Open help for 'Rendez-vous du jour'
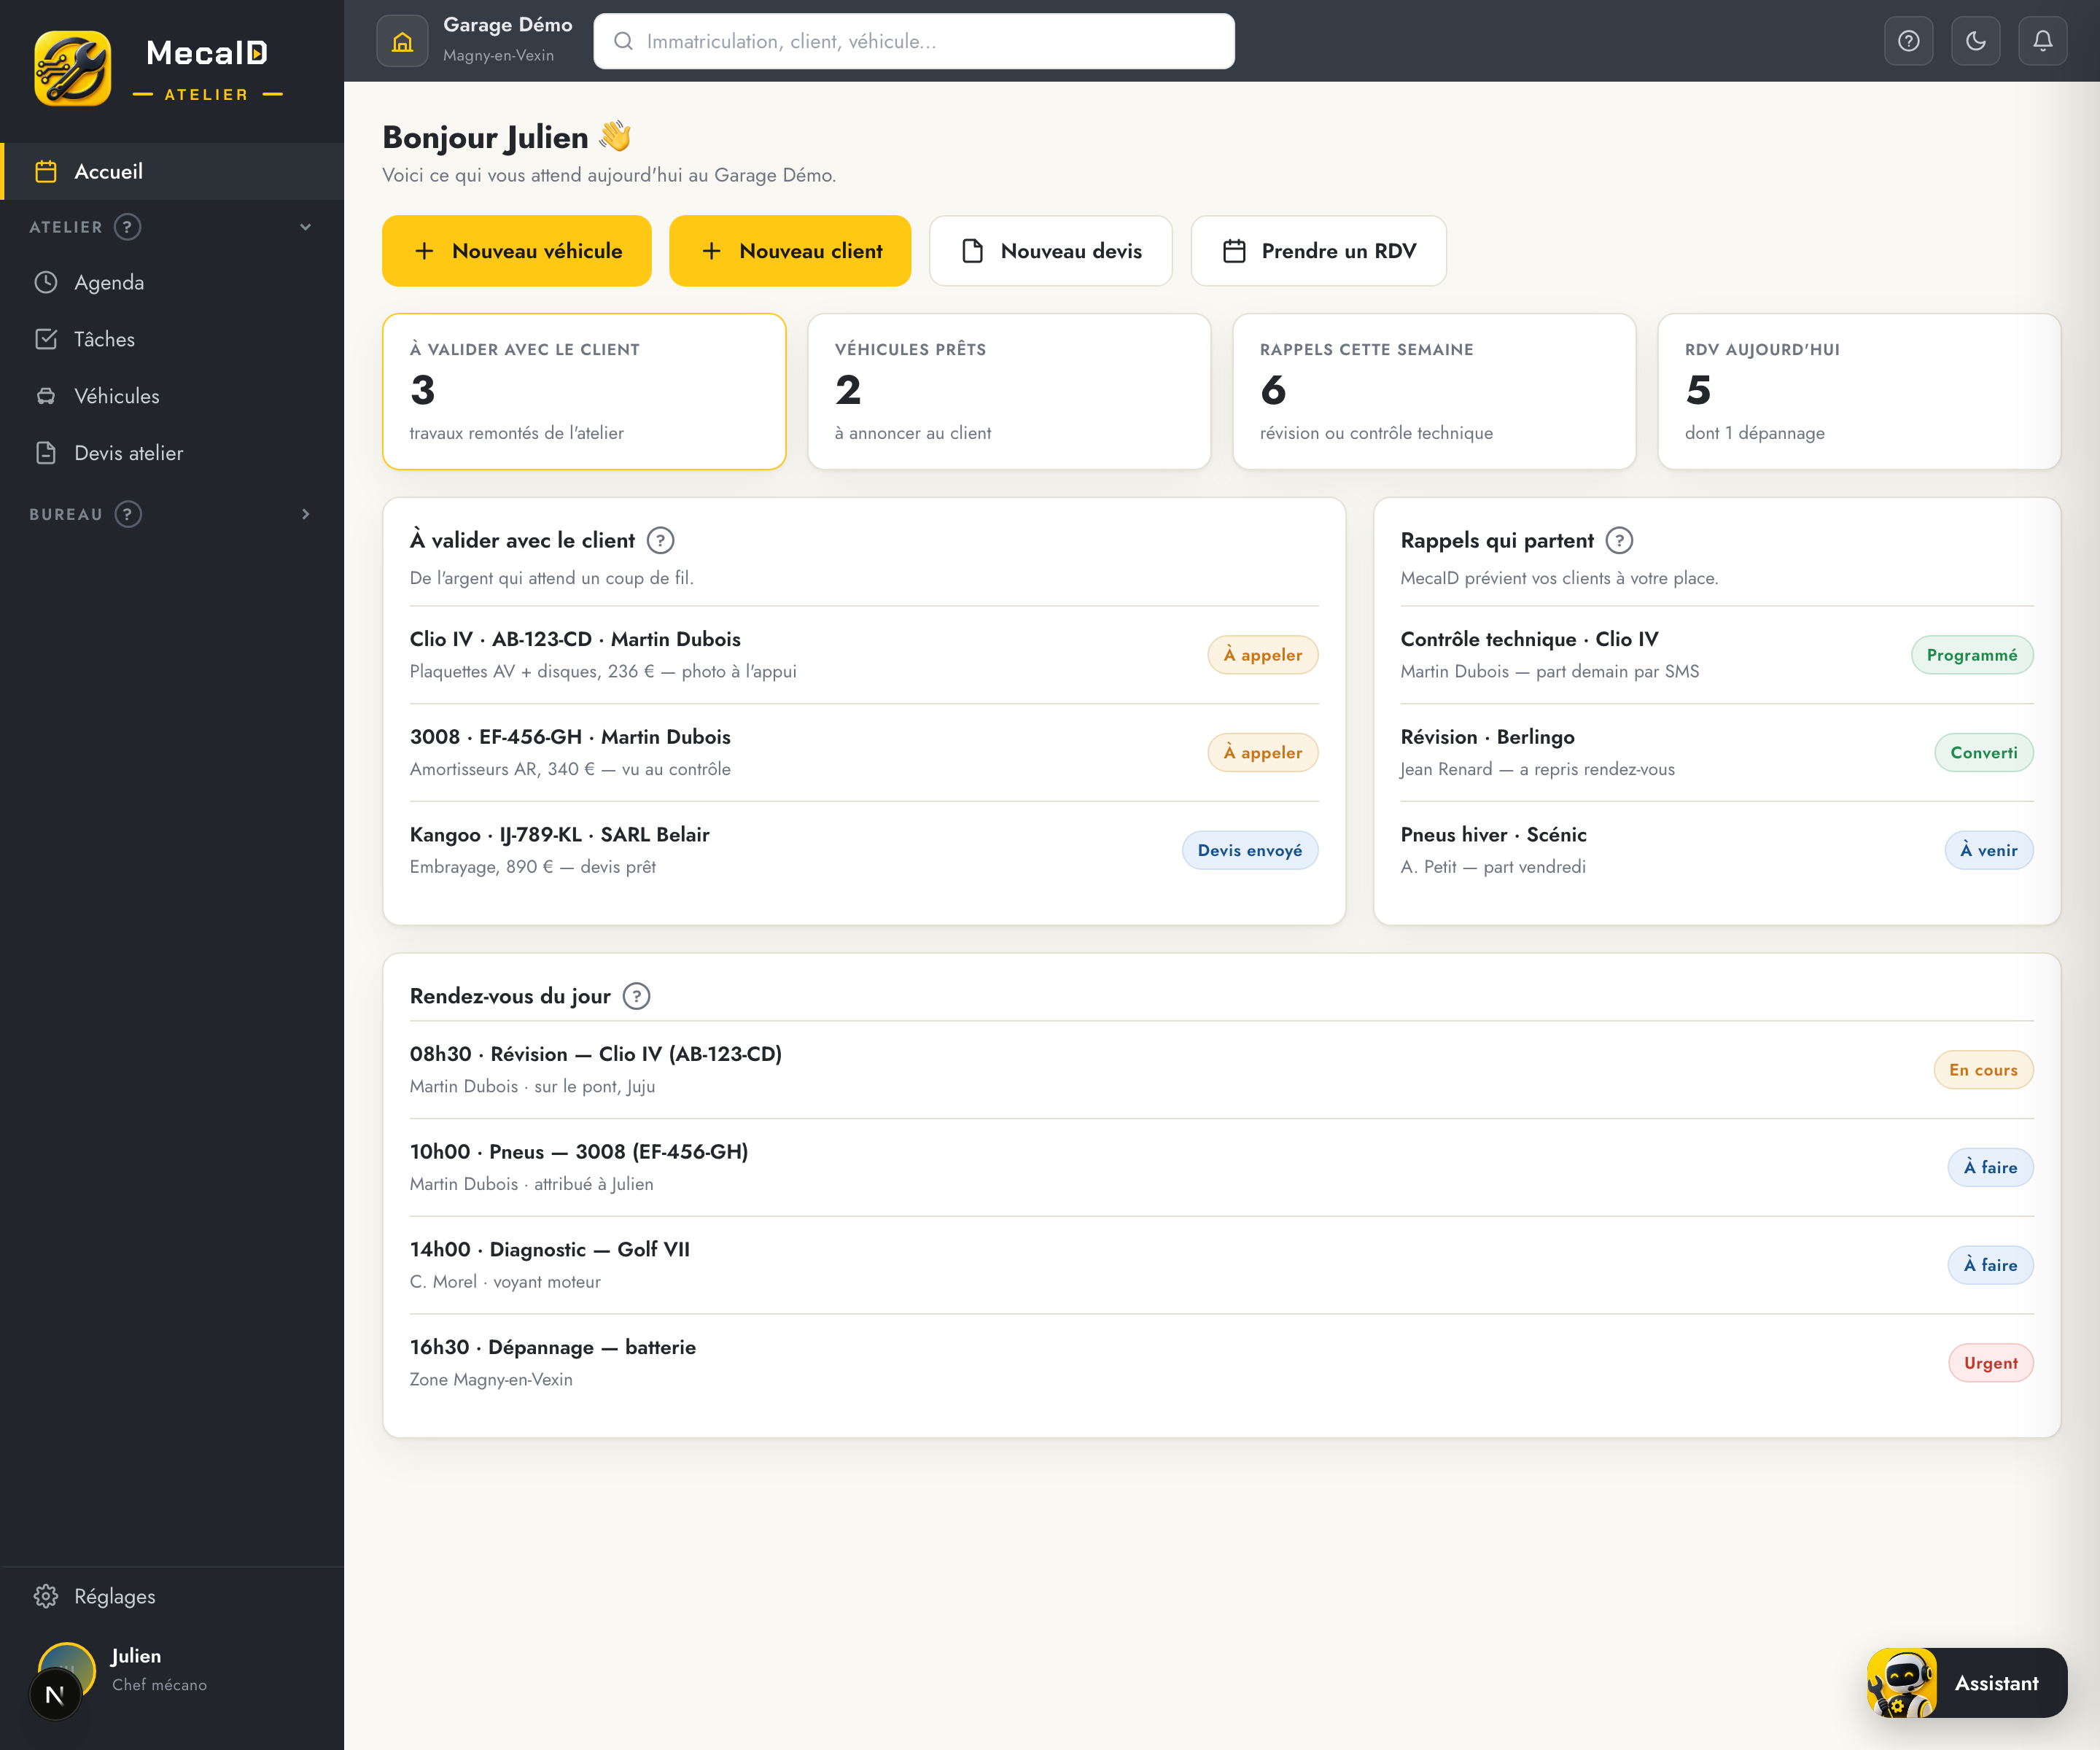The height and width of the screenshot is (1750, 2100). [x=636, y=996]
